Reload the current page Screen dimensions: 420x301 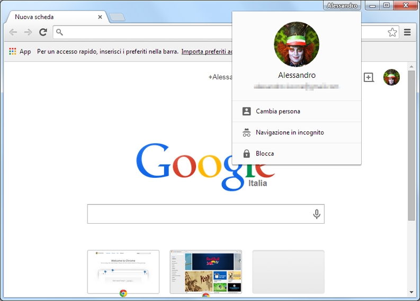point(43,32)
